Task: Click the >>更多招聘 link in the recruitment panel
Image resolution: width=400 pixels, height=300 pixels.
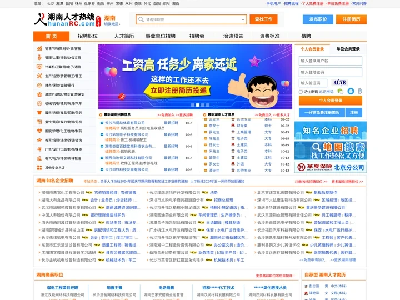Action: tap(184, 115)
